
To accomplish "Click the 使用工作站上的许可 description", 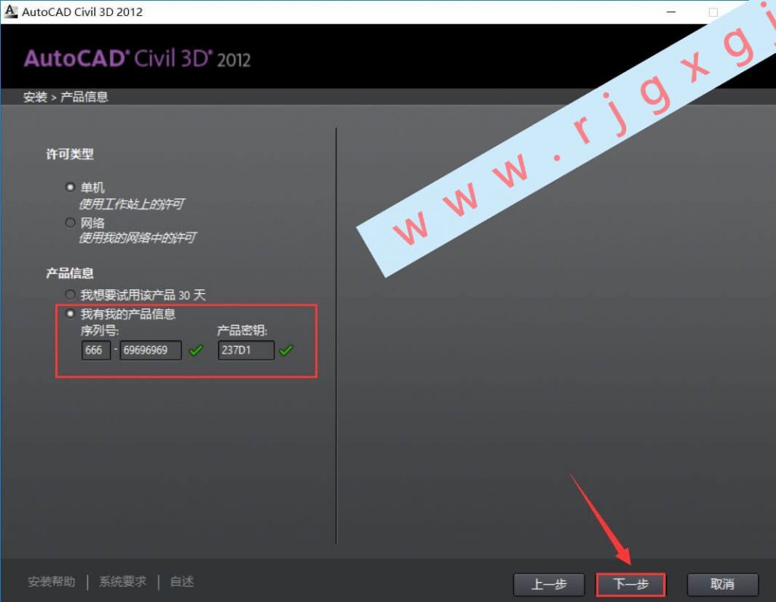I will pos(132,204).
